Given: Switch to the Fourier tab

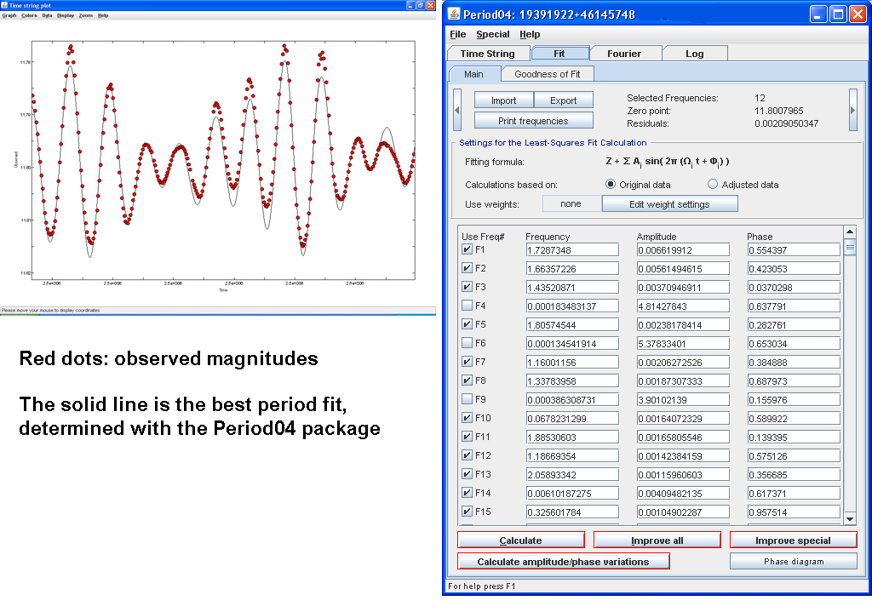Looking at the screenshot, I should click(x=624, y=54).
